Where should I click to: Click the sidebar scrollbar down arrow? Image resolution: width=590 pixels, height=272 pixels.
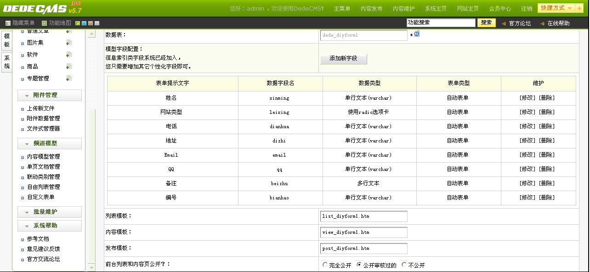(x=91, y=267)
